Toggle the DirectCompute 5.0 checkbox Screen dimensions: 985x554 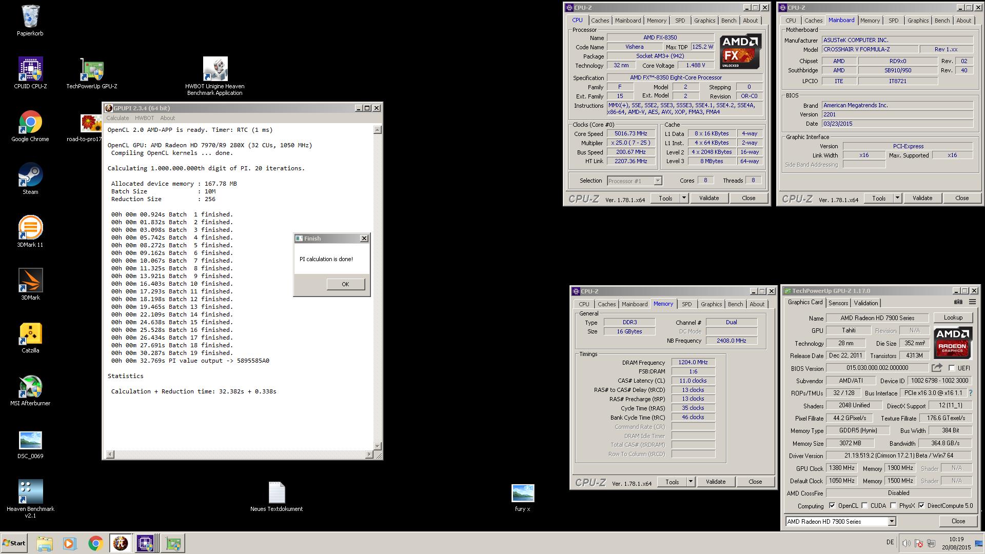[921, 506]
